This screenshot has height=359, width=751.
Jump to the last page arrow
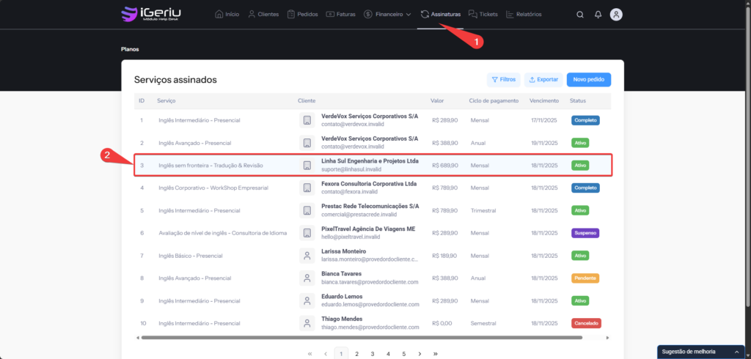point(436,354)
